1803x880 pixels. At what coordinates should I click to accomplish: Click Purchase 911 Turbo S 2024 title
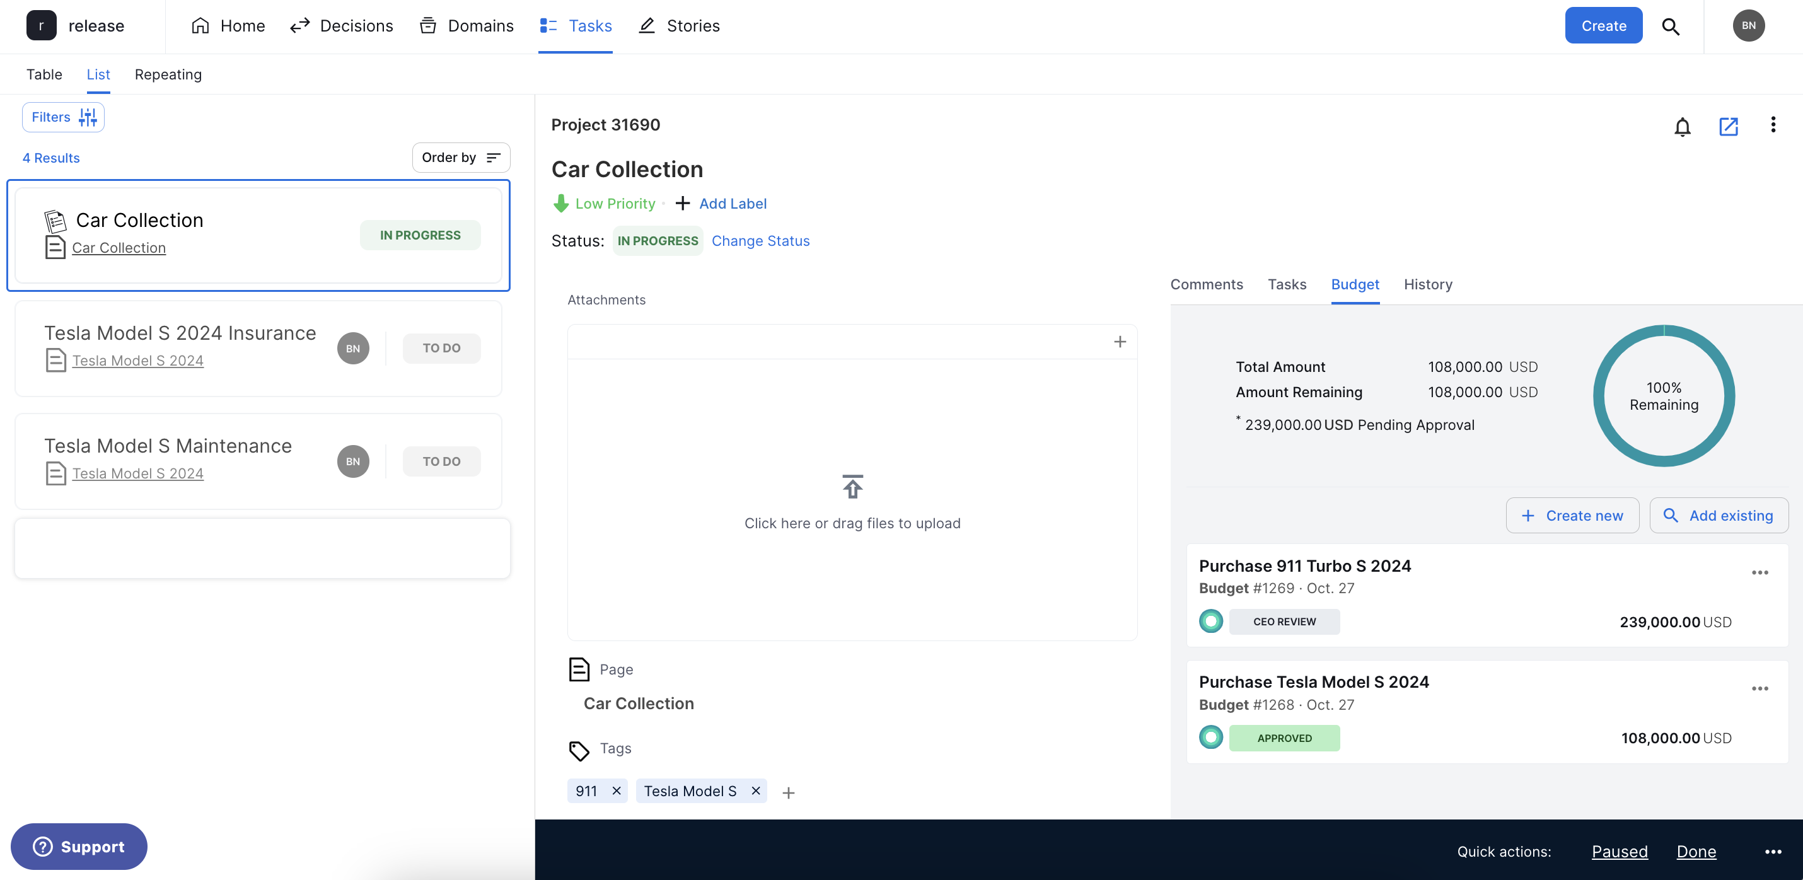[x=1305, y=565]
